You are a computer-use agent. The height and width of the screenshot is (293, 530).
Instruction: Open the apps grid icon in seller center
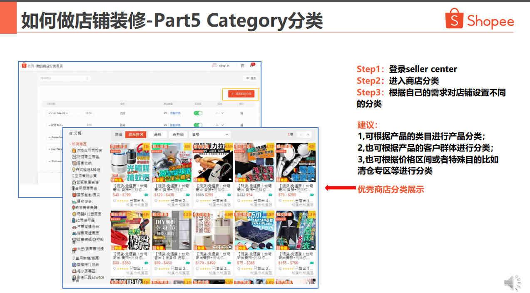click(242, 66)
